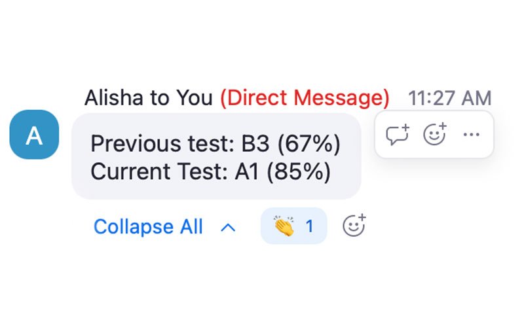Open emoji picker from message hover toolbar
Viewport: 524px width, 327px height.
pyautogui.click(x=434, y=135)
